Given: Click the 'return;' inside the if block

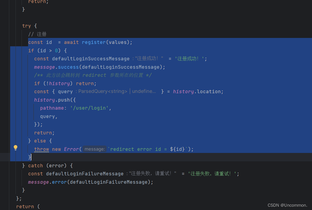Looking at the screenshot, I should coord(44,133).
